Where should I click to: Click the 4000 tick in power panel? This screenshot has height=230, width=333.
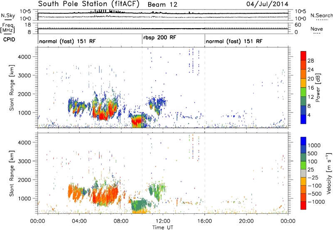tap(24, 57)
